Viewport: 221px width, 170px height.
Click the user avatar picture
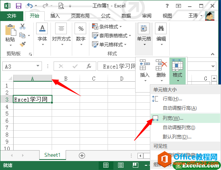(x=210, y=16)
